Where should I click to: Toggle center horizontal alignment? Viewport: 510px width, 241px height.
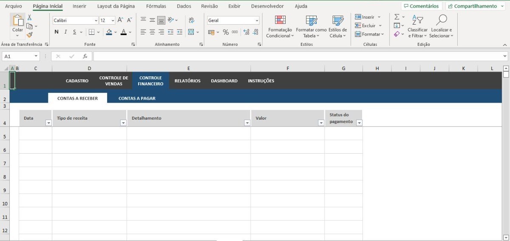pos(152,32)
